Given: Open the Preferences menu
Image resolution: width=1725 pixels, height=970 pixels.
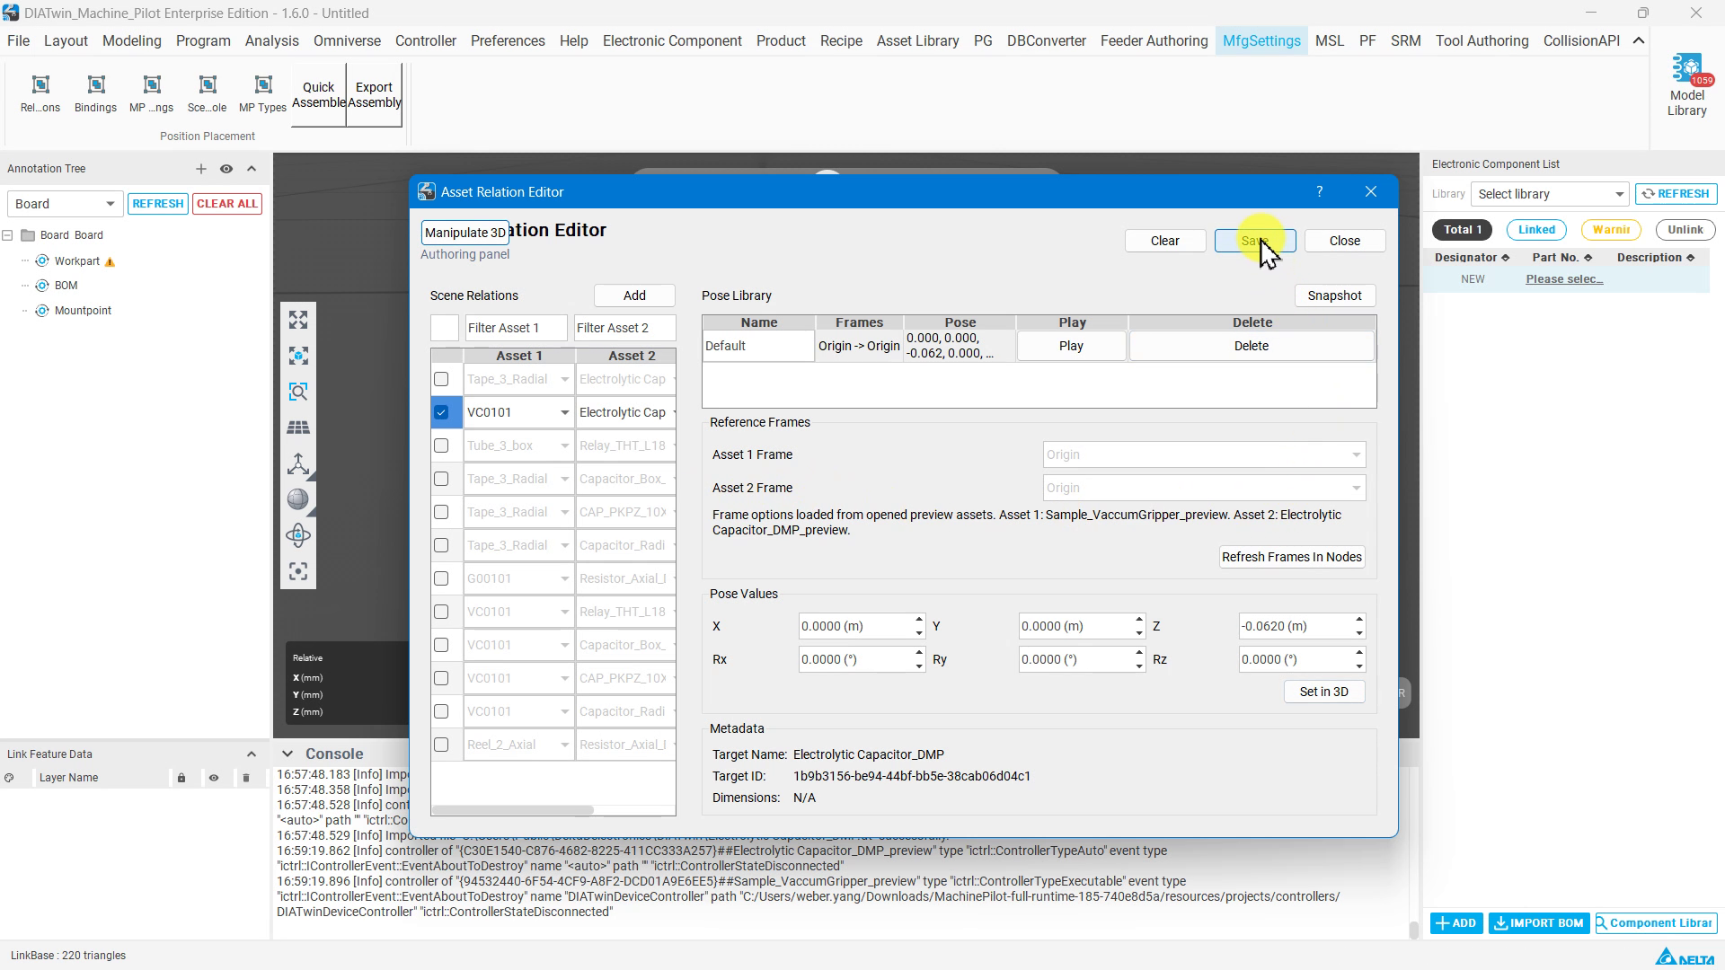Looking at the screenshot, I should [508, 40].
